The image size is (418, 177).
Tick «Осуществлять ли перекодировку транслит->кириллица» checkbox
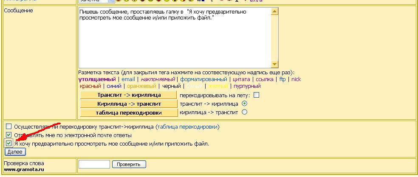9,126
